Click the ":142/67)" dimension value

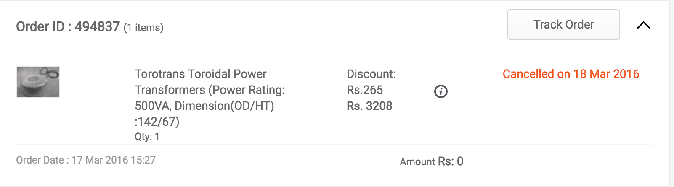coord(157,122)
